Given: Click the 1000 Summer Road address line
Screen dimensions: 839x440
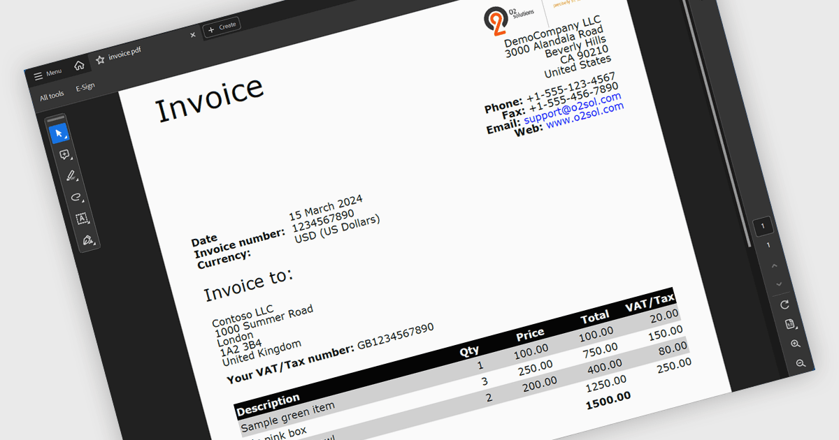Looking at the screenshot, I should [264, 321].
